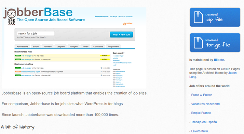Click the orange RSS feed icon

pos(124,24)
